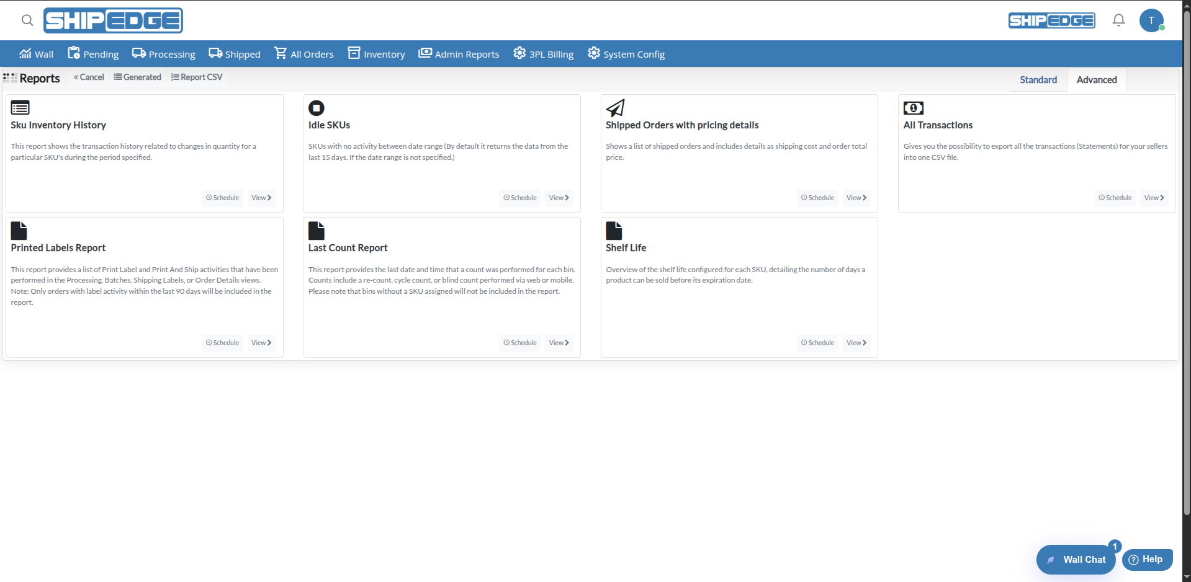Click the Generated reports link

137,77
